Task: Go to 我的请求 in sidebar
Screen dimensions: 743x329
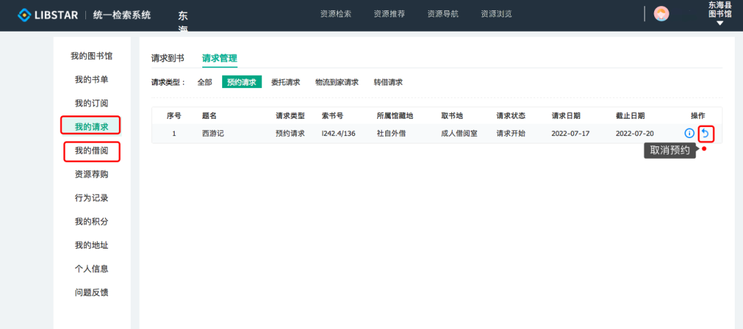Action: click(x=91, y=126)
